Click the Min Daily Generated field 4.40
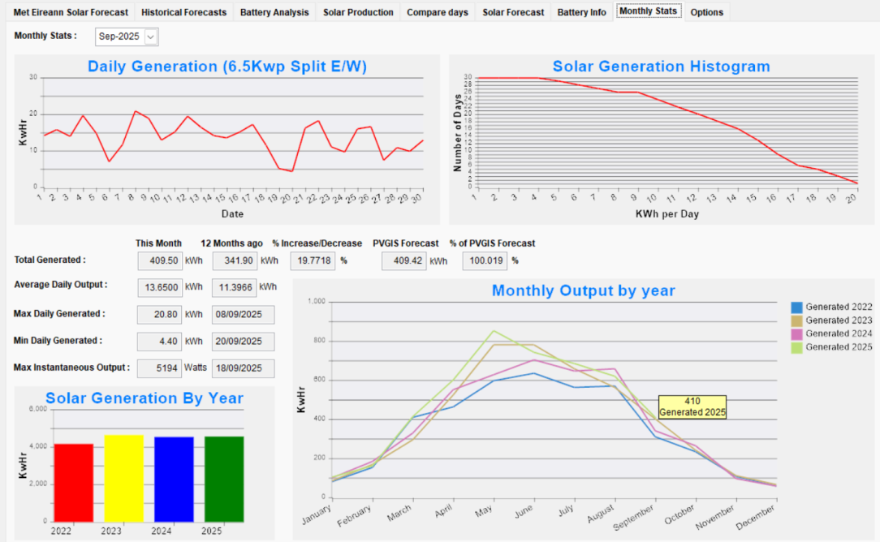Screen dimensions: 880x542 point(159,341)
